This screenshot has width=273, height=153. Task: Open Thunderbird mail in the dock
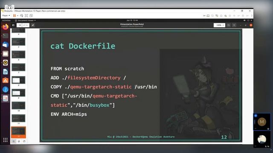6,45
